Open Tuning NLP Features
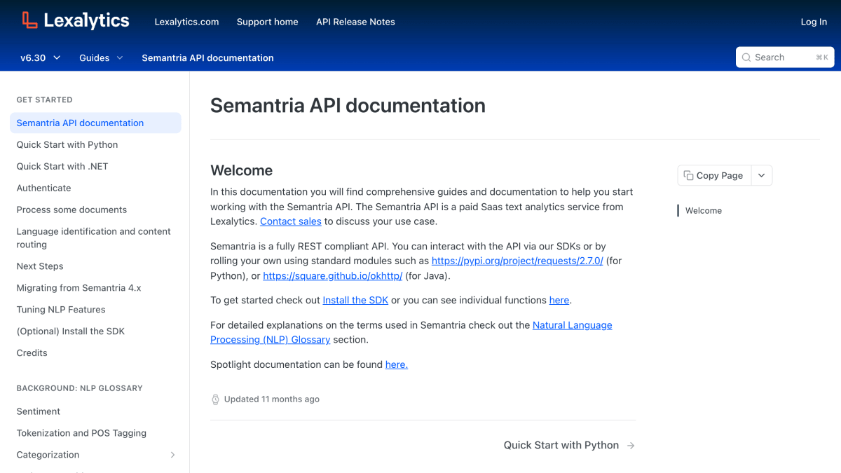Screen dimensions: 841x473 click(x=61, y=310)
